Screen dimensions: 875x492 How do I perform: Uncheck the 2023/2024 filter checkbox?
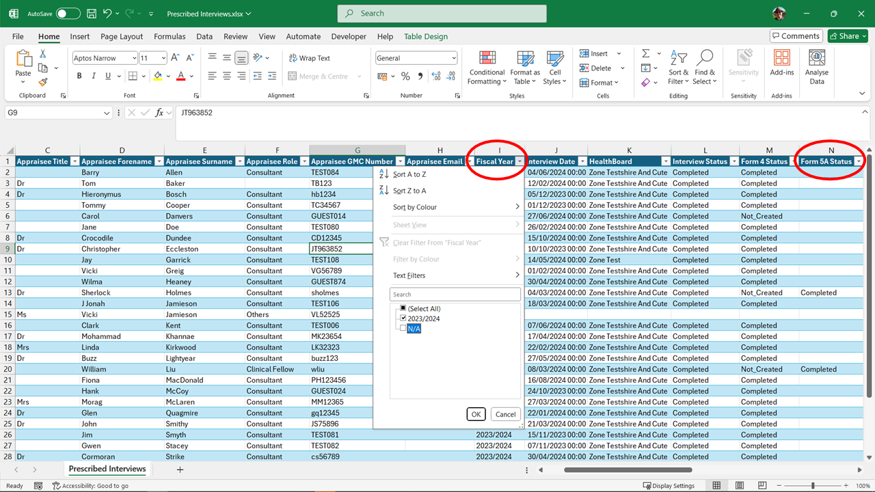point(403,318)
